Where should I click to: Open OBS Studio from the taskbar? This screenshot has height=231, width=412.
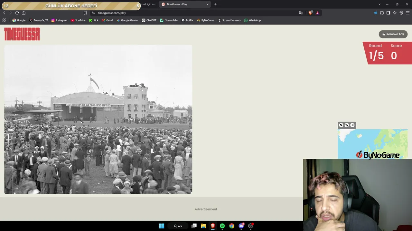251,226
